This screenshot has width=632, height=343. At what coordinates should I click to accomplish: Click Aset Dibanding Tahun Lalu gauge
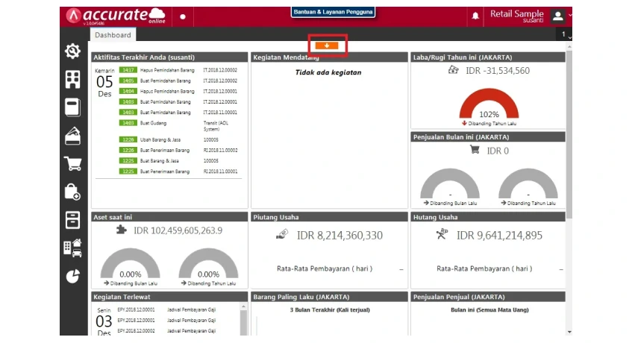coord(208,263)
